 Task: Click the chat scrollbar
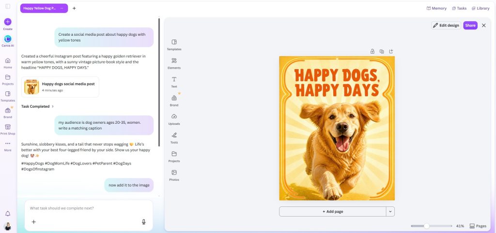tap(159, 82)
